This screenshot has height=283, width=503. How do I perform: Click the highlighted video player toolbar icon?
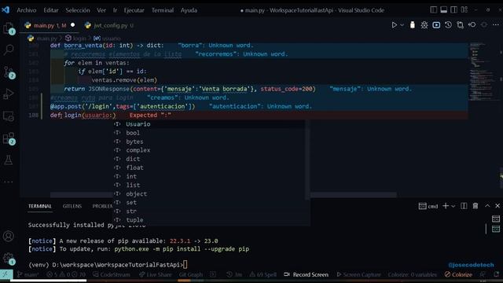pos(436,25)
